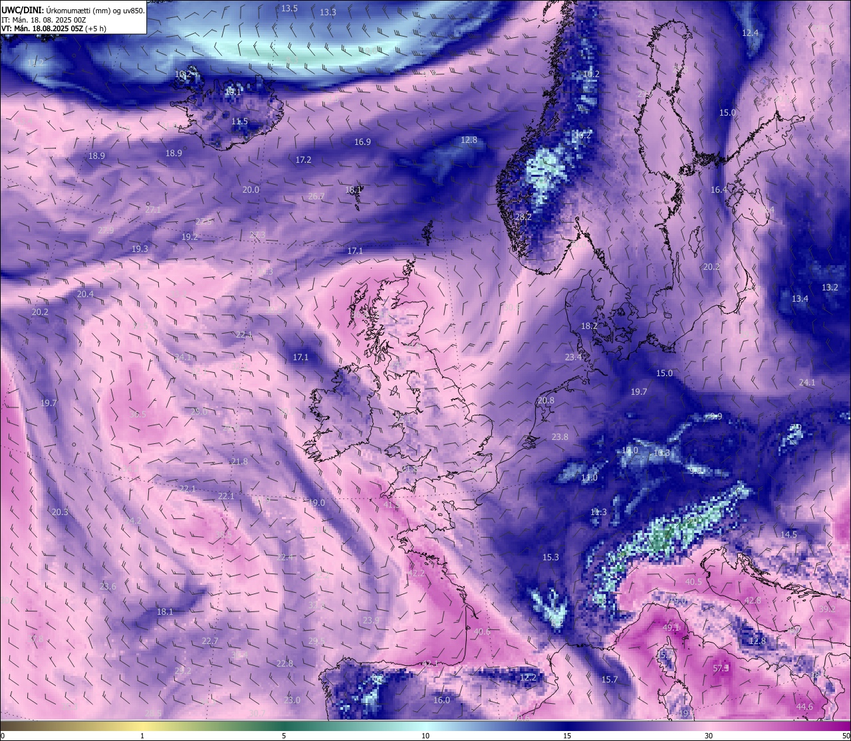The width and height of the screenshot is (851, 741).
Task: Select the 20.8 value in the North Sea
Action: click(546, 400)
